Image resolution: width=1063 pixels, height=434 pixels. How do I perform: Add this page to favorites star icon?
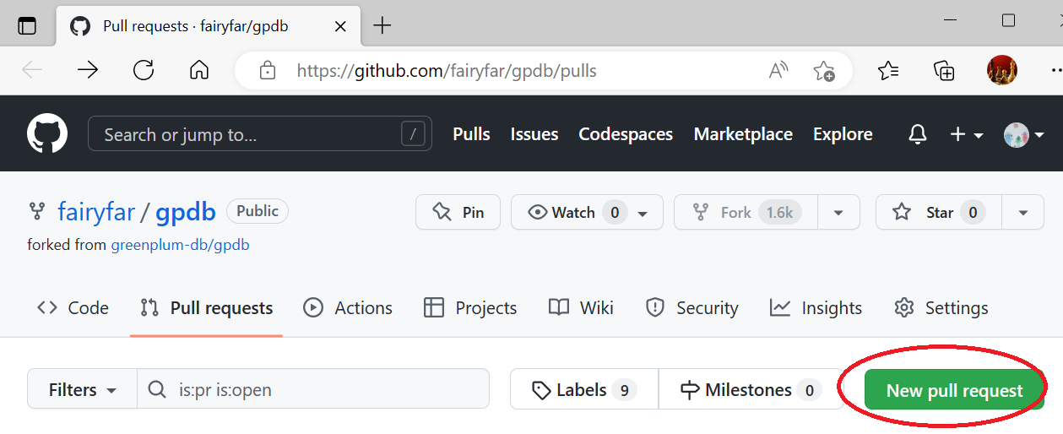click(x=823, y=71)
